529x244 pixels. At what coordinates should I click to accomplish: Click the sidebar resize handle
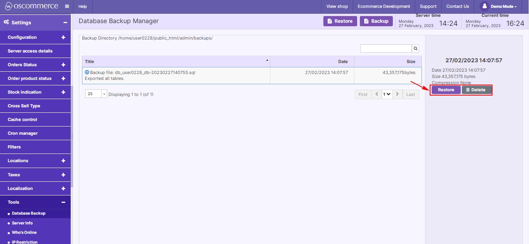72,136
